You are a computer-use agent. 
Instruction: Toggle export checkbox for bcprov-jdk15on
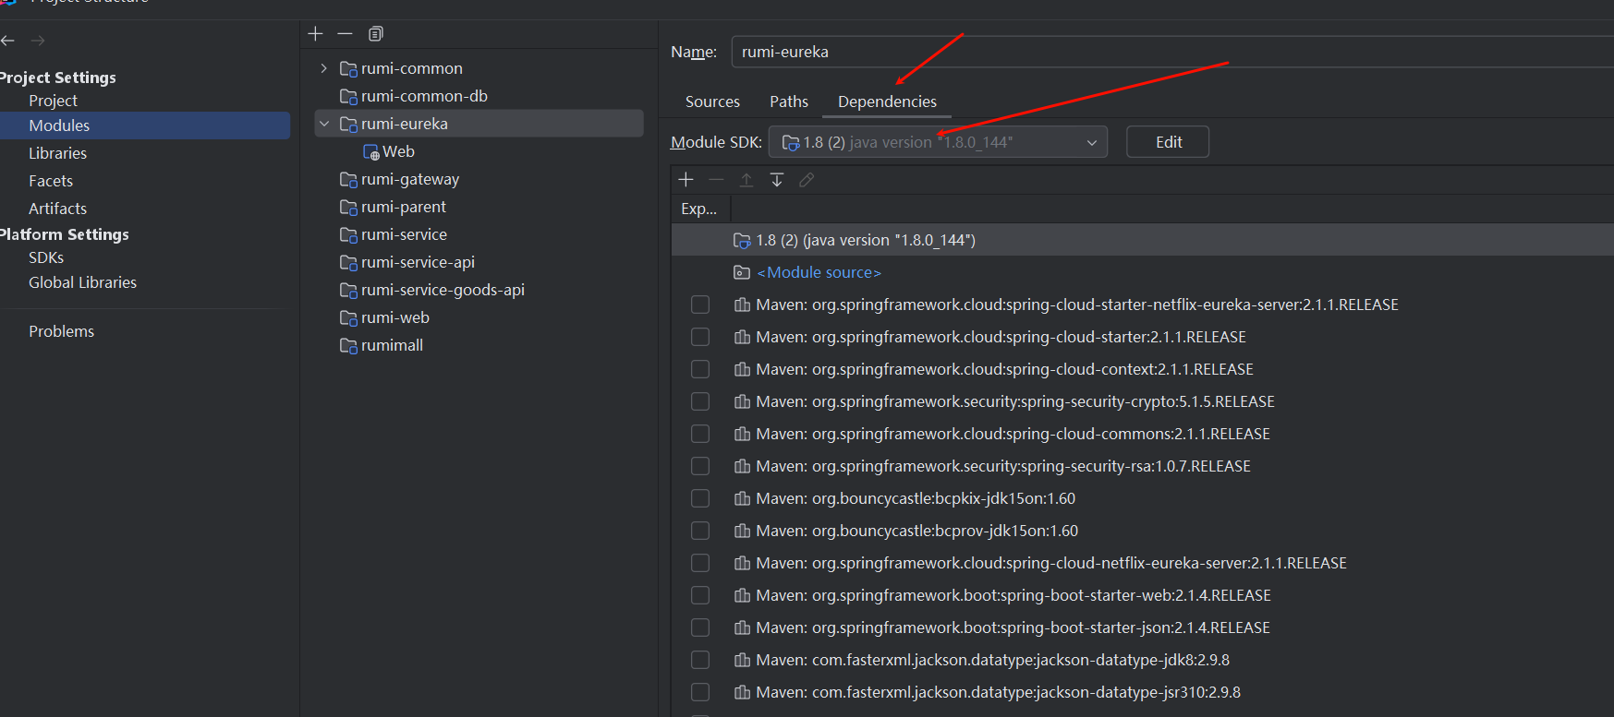click(700, 531)
